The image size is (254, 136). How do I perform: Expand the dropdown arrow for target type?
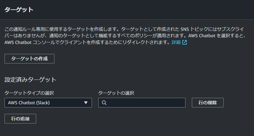click(86, 103)
